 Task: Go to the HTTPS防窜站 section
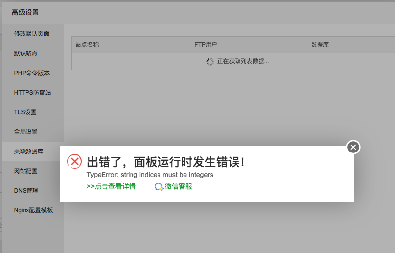(33, 93)
